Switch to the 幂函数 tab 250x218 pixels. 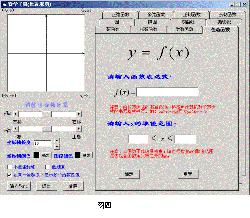113,30
